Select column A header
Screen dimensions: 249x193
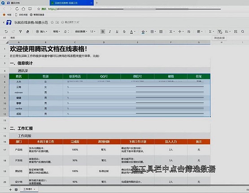tap(19, 42)
